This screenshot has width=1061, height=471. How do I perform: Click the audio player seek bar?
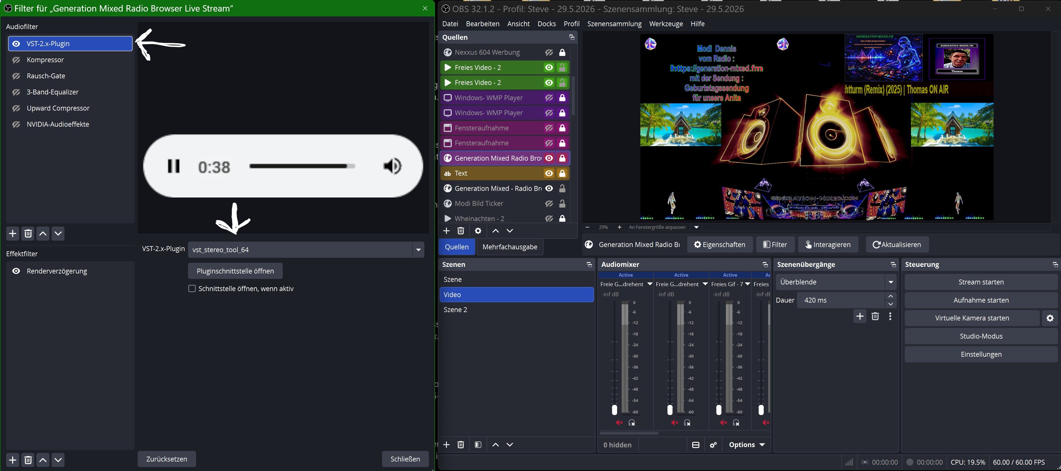click(x=302, y=166)
